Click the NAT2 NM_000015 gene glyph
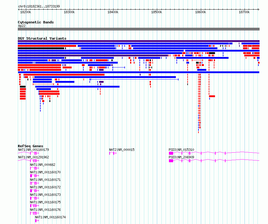Viewport: 268px width, 224px height. [113, 153]
